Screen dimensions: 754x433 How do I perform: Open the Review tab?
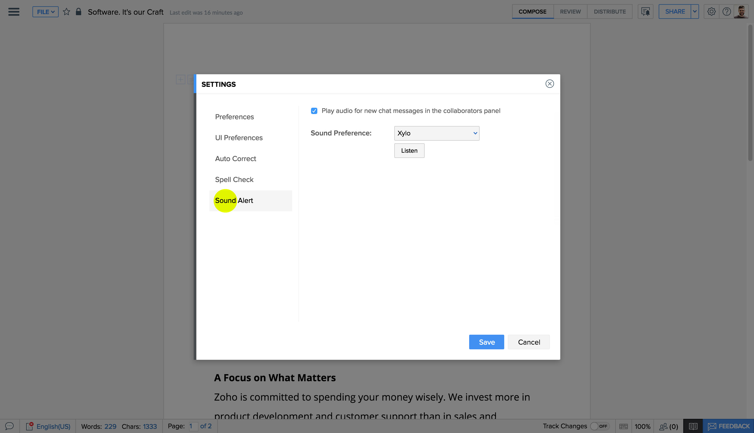tap(570, 12)
